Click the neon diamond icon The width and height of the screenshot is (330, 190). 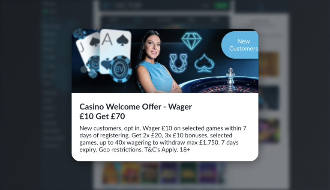coord(191,41)
